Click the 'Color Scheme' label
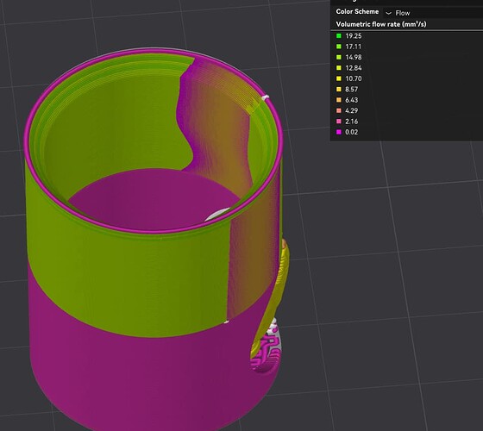Viewport: 483px width, 431px height. tap(357, 12)
